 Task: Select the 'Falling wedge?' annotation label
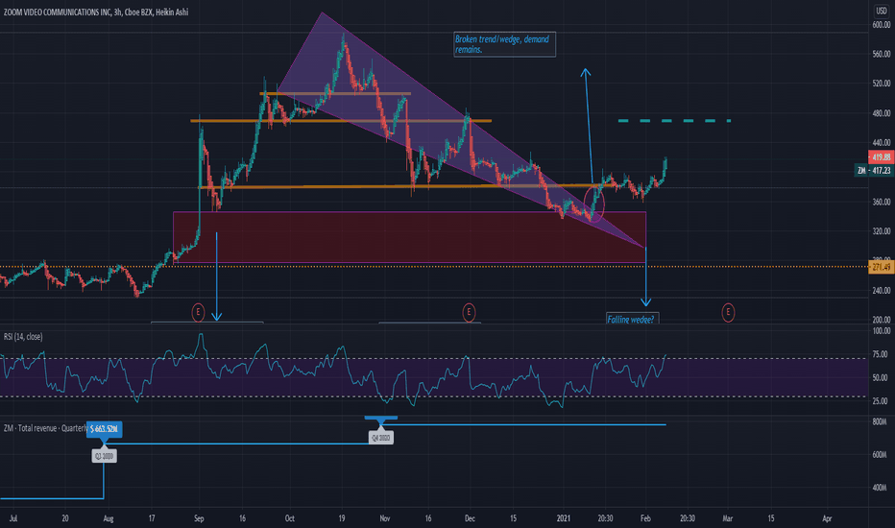pos(633,319)
